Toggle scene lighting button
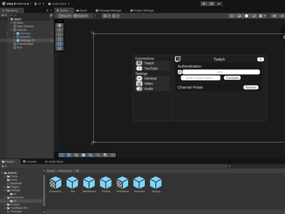 [247, 16]
